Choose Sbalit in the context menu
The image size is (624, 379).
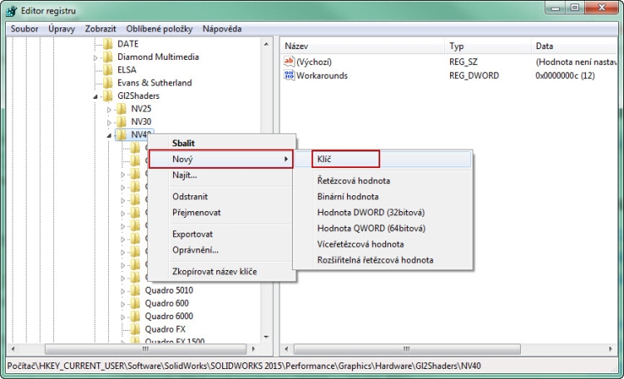pyautogui.click(x=221, y=143)
